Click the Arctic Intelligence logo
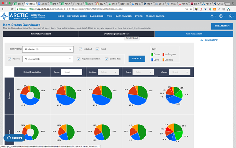The width and height of the screenshot is (236, 148). 14,16
